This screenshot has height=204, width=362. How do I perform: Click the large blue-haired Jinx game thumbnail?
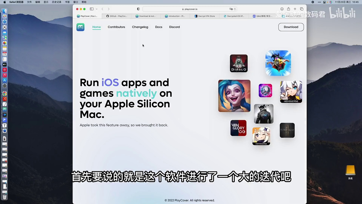click(x=234, y=96)
